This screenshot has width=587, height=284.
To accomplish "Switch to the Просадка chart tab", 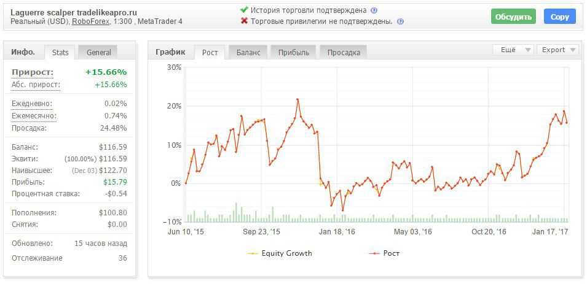I will (x=344, y=53).
